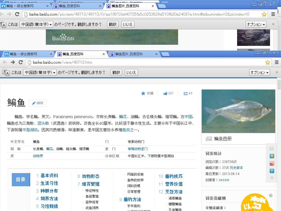Click the QQ Zone star share icon
This screenshot has height=211, width=281.
[x=272, y=156]
